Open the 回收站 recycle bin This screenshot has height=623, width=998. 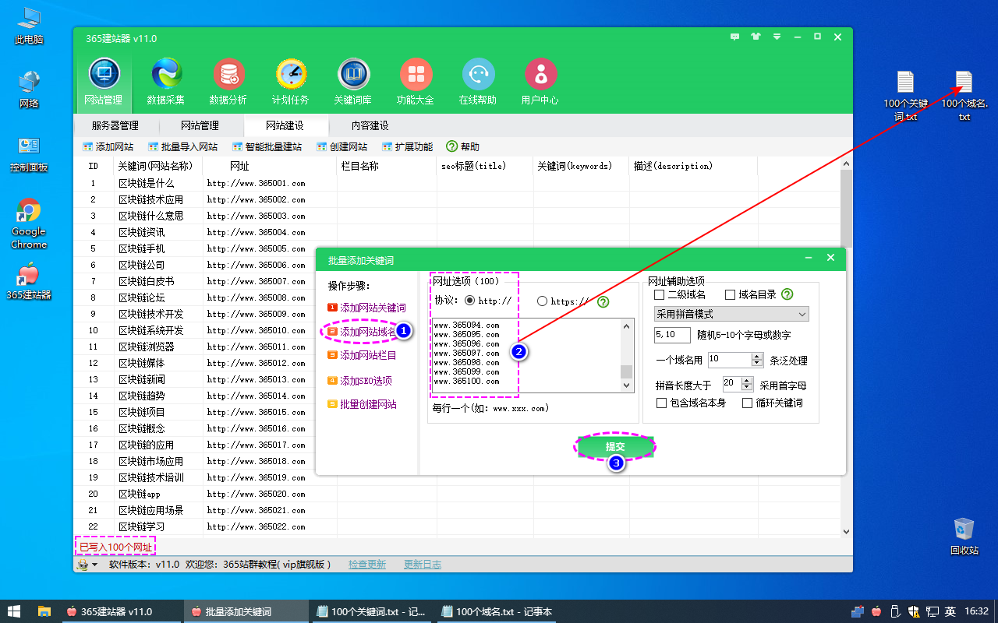(x=964, y=536)
